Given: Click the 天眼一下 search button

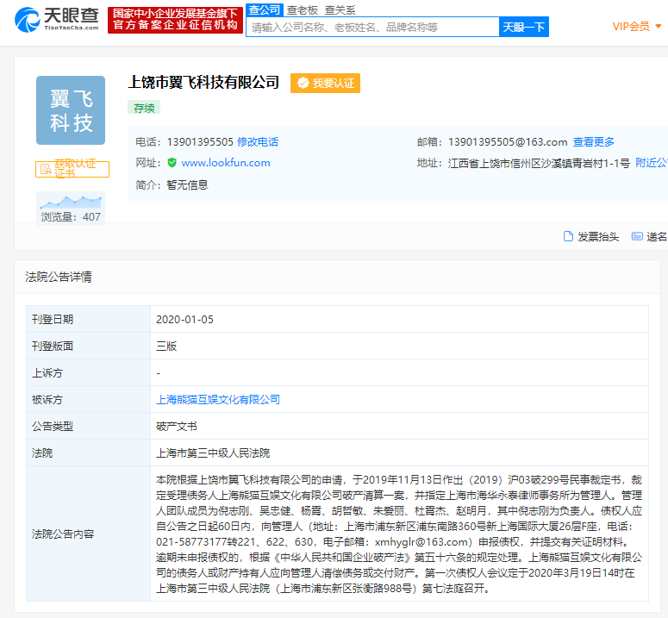Looking at the screenshot, I should pyautogui.click(x=523, y=27).
